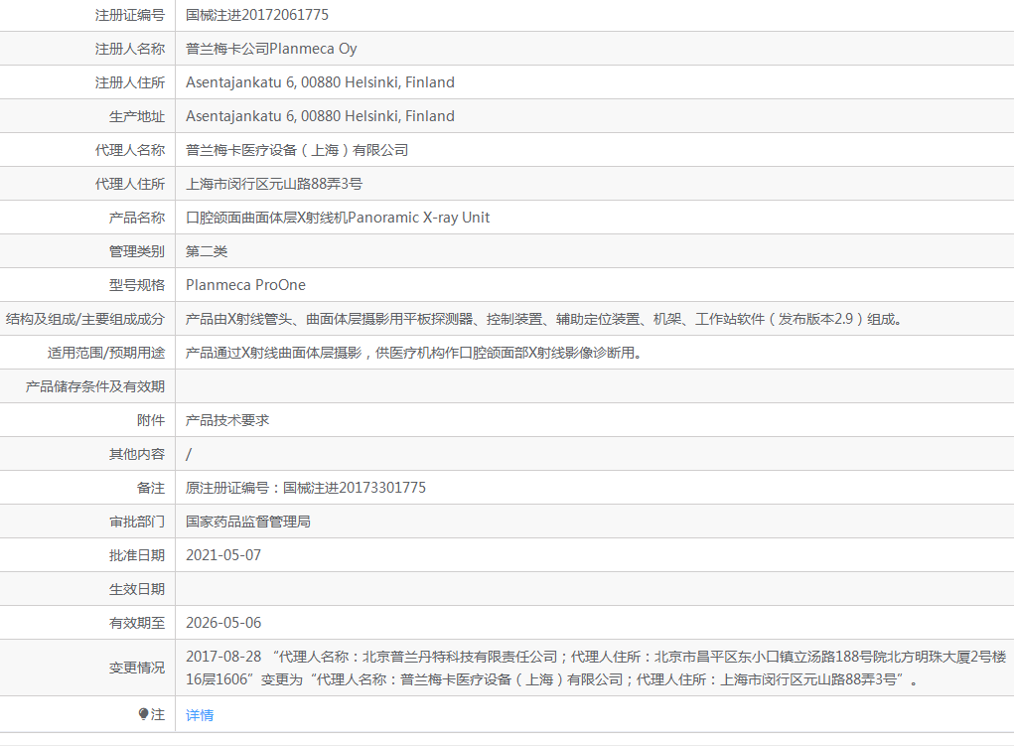Click the 生产地址 label

(x=137, y=116)
